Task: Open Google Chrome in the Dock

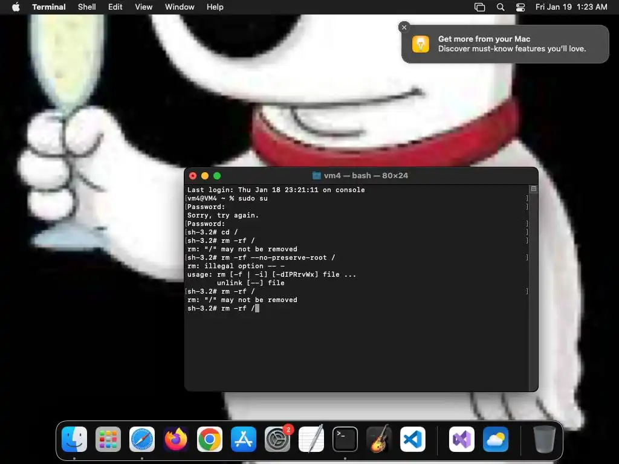Action: 210,439
